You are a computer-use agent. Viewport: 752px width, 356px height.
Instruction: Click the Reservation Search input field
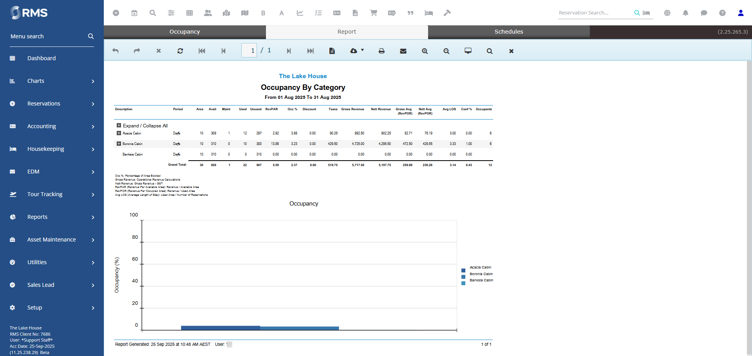(595, 13)
